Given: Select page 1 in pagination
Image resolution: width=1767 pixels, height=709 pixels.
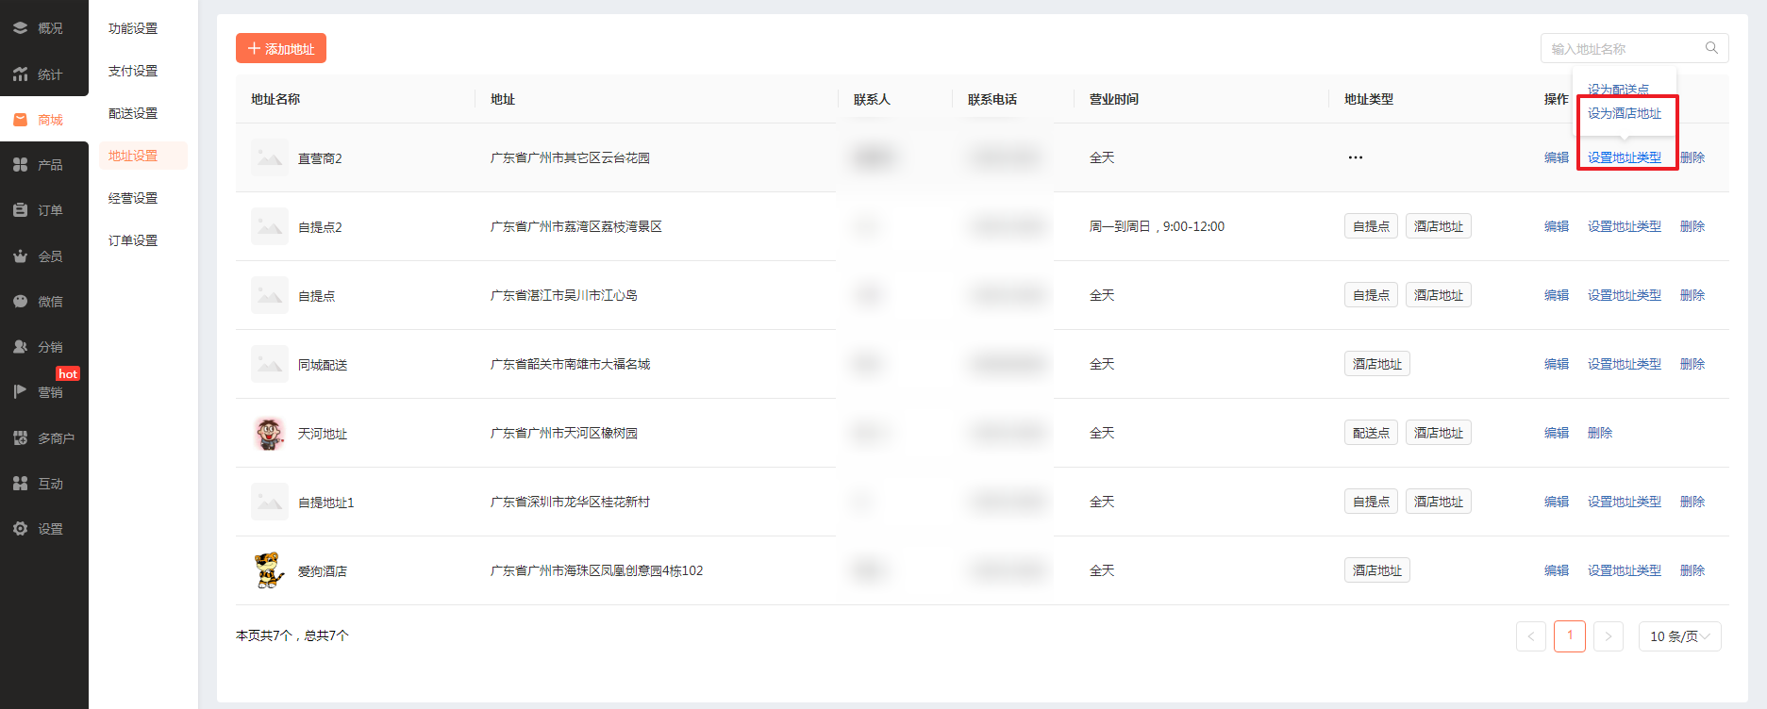Looking at the screenshot, I should (x=1570, y=636).
